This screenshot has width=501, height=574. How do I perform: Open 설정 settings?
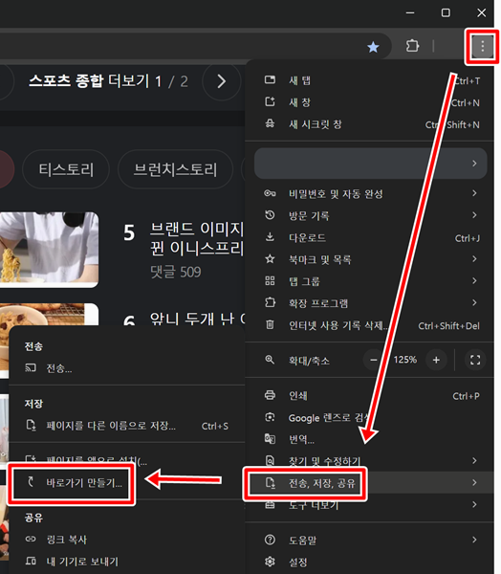click(370, 562)
